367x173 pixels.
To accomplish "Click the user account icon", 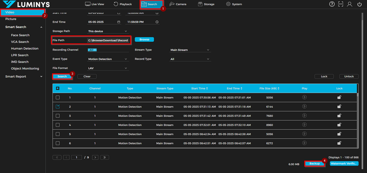I will (x=350, y=4).
